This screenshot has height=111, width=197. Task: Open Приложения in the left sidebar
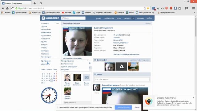(x=46, y=61)
